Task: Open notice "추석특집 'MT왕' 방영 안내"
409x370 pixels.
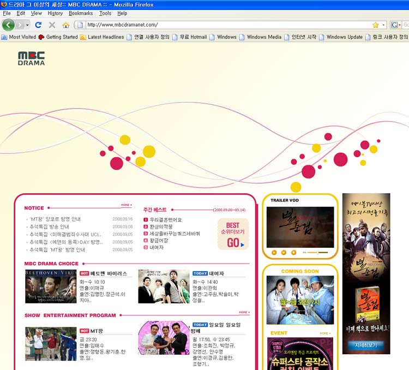Action: pos(57,250)
